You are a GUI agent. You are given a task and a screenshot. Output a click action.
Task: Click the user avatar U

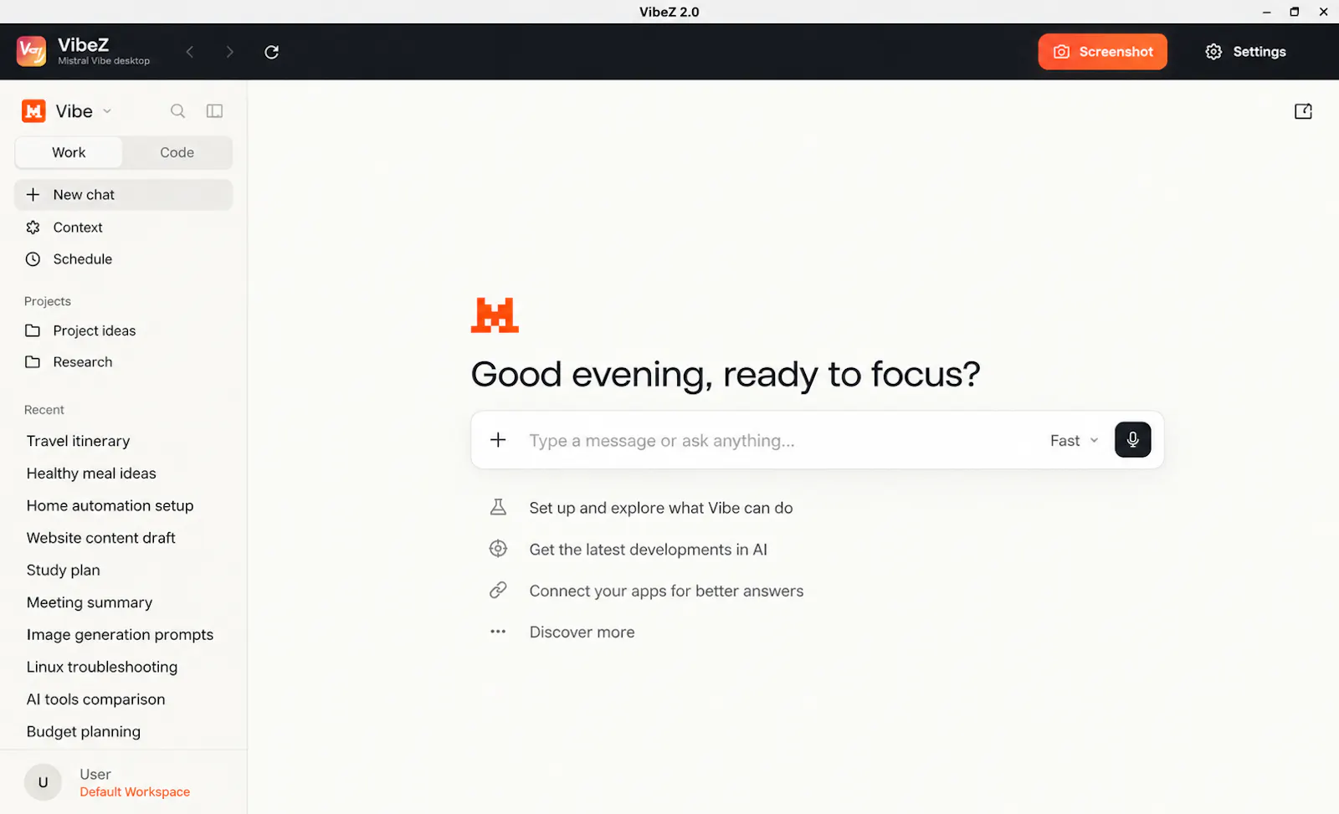click(x=43, y=782)
